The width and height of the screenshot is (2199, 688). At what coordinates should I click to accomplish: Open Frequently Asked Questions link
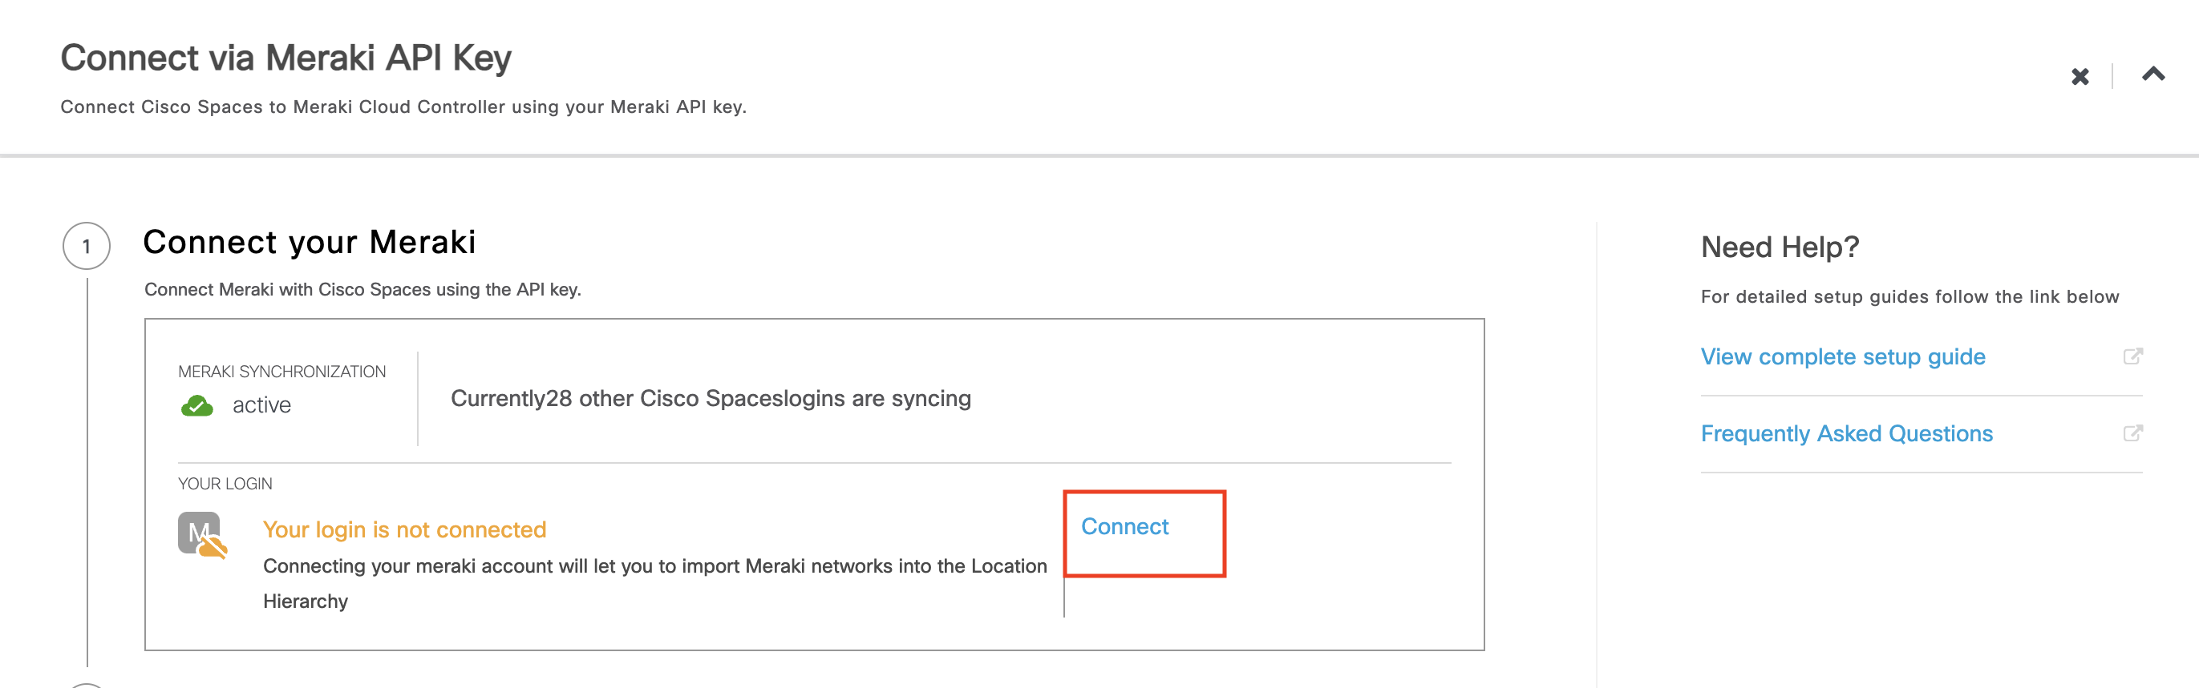click(1845, 433)
